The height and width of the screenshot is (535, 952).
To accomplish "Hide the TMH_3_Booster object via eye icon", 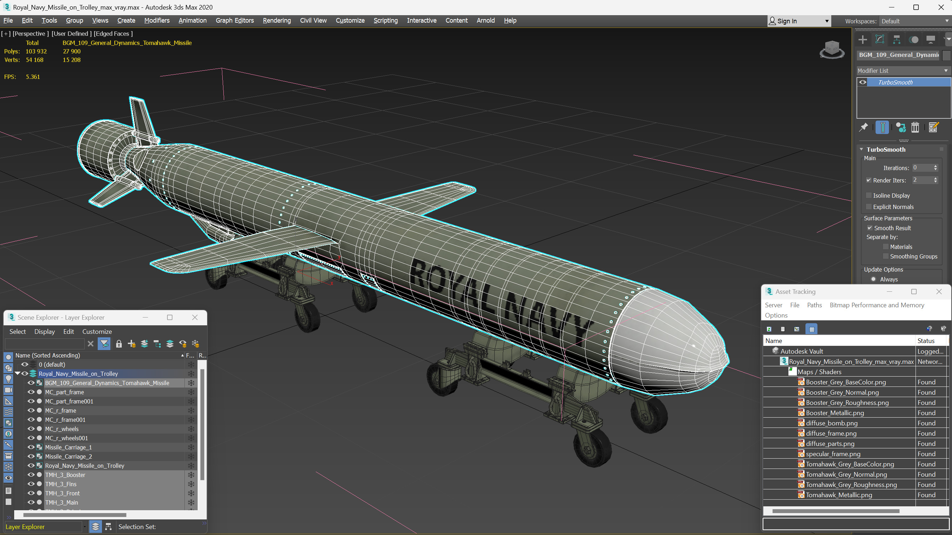I will [31, 475].
